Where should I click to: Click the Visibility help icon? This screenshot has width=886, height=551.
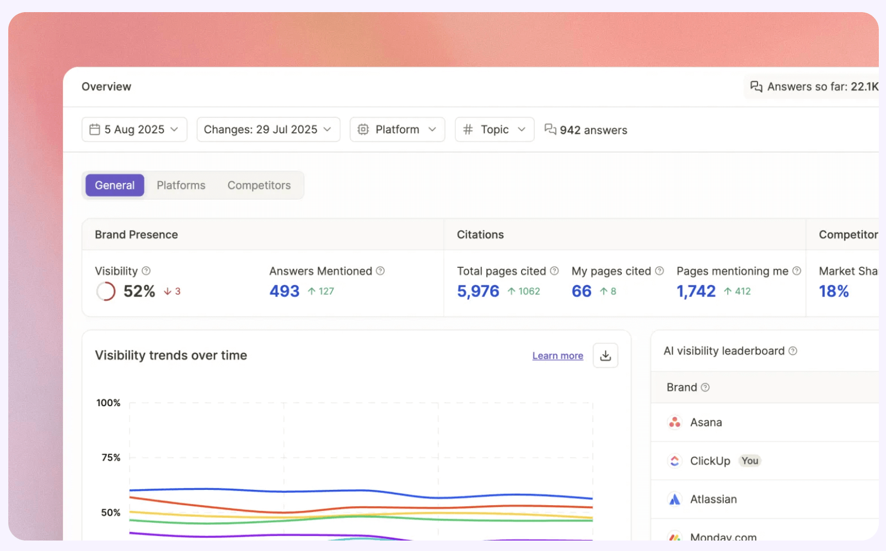pyautogui.click(x=146, y=271)
